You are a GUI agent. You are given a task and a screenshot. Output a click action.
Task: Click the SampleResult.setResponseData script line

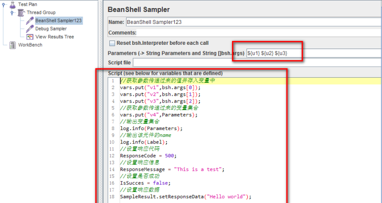[185, 196]
